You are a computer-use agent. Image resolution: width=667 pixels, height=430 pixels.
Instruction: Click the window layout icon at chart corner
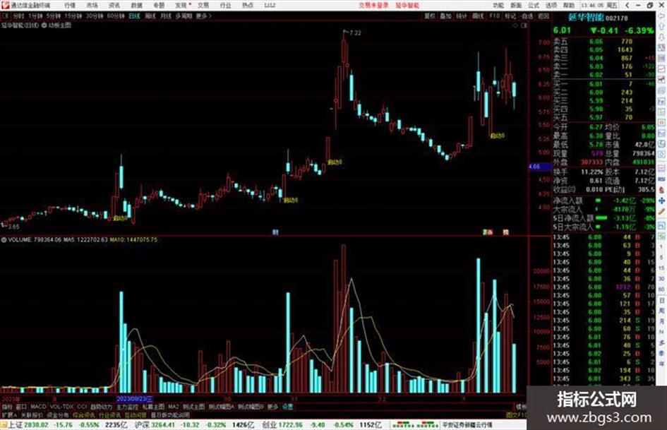click(524, 25)
